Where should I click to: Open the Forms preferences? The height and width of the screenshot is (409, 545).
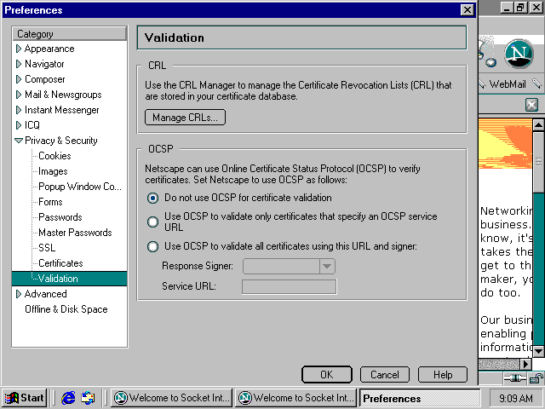click(x=50, y=202)
